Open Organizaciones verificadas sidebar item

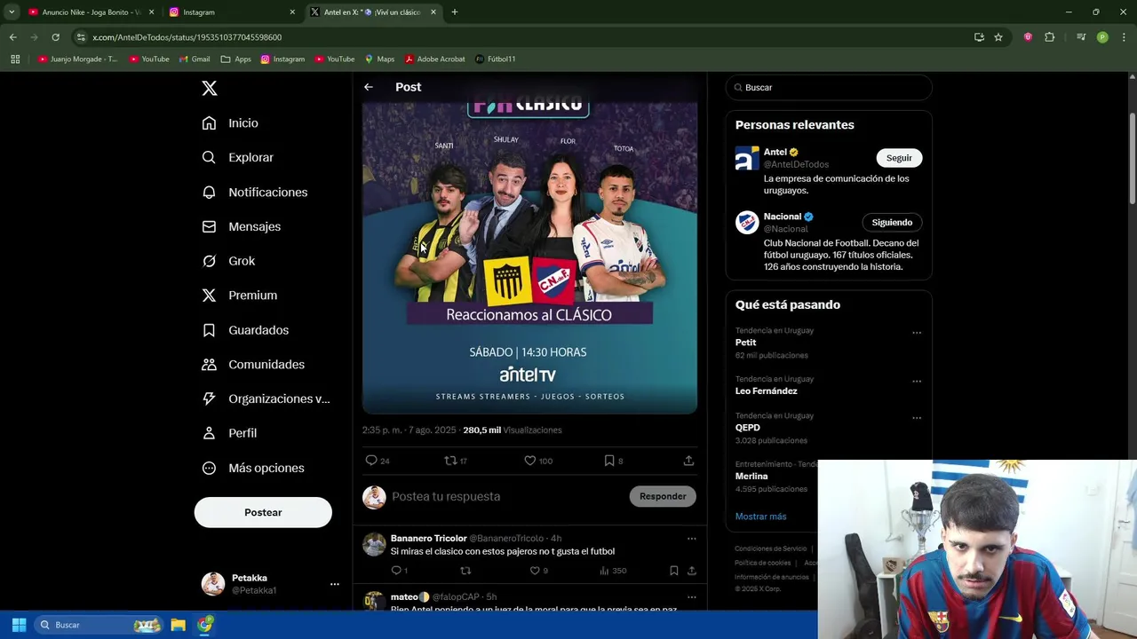[266, 398]
